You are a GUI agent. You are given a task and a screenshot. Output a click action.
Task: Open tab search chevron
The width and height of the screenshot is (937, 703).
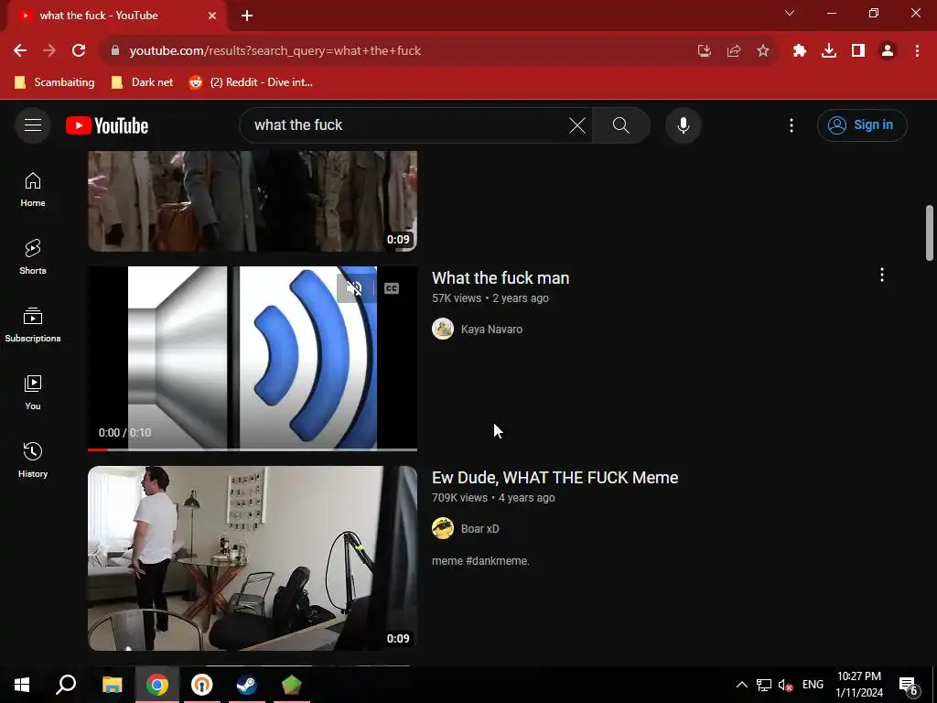click(790, 13)
